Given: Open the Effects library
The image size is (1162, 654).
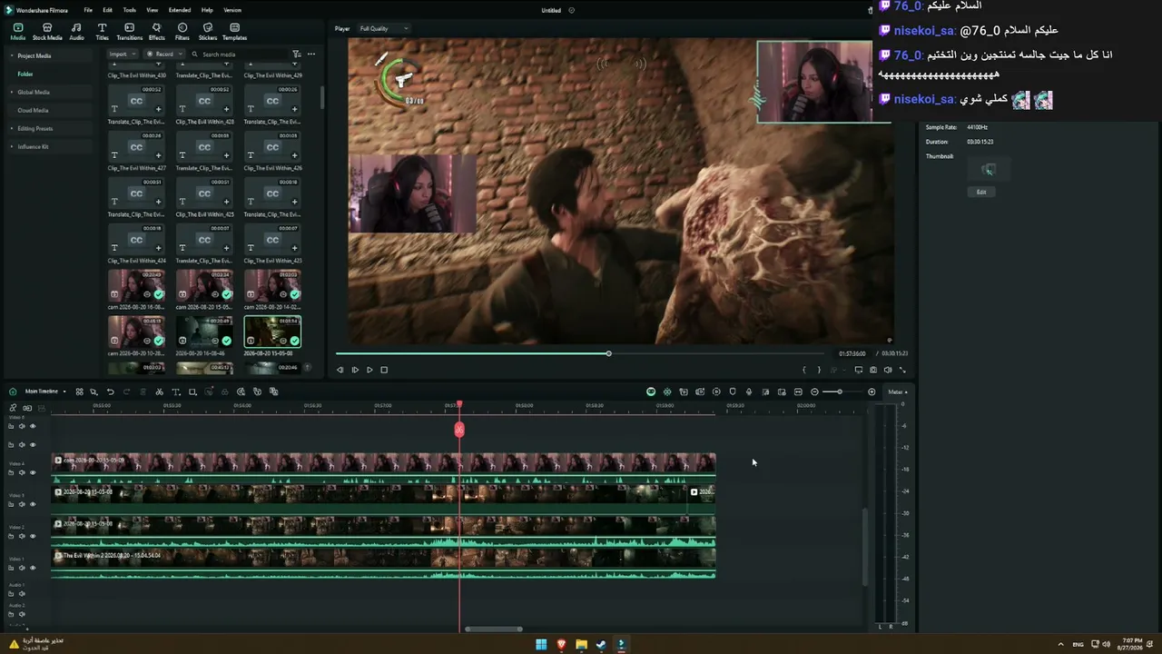Looking at the screenshot, I should tap(156, 32).
